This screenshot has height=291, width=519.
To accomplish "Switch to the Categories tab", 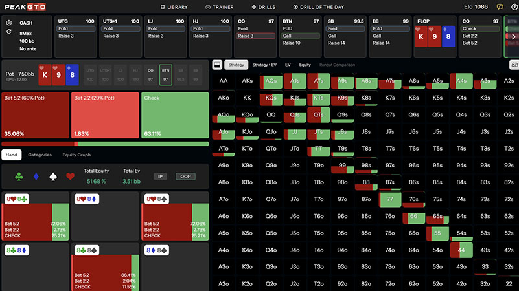I will 40,155.
